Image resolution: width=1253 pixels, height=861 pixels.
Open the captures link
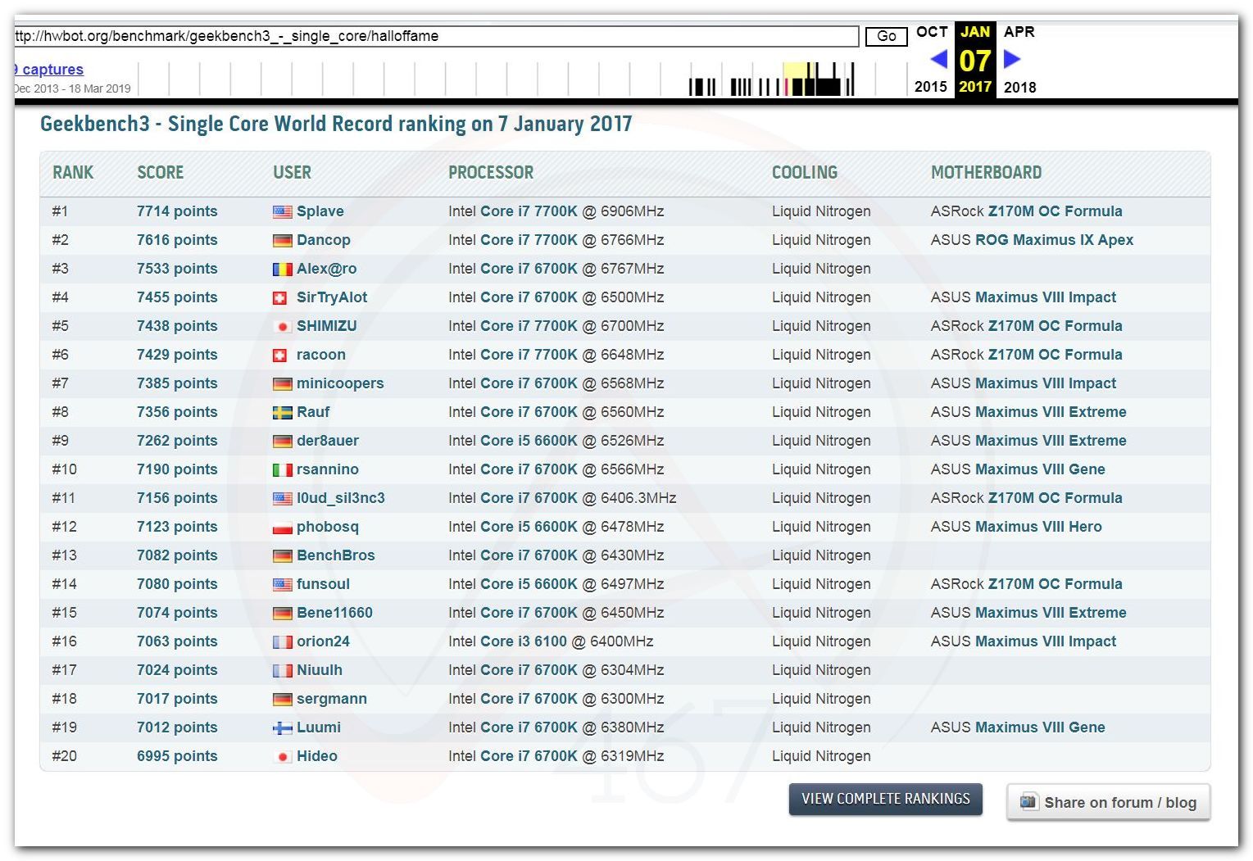49,70
